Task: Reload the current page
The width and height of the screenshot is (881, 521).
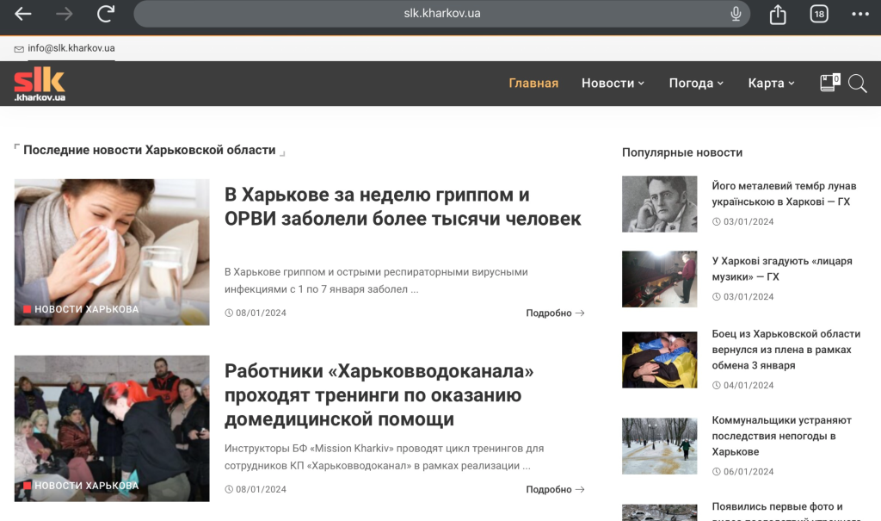Action: click(x=105, y=14)
